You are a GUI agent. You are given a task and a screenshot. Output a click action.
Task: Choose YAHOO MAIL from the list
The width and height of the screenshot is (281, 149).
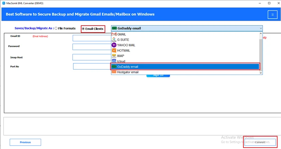[x=185, y=45]
